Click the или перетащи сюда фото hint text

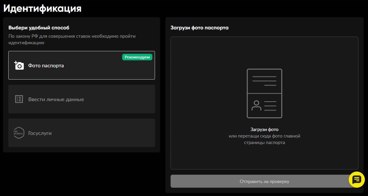[x=264, y=139]
